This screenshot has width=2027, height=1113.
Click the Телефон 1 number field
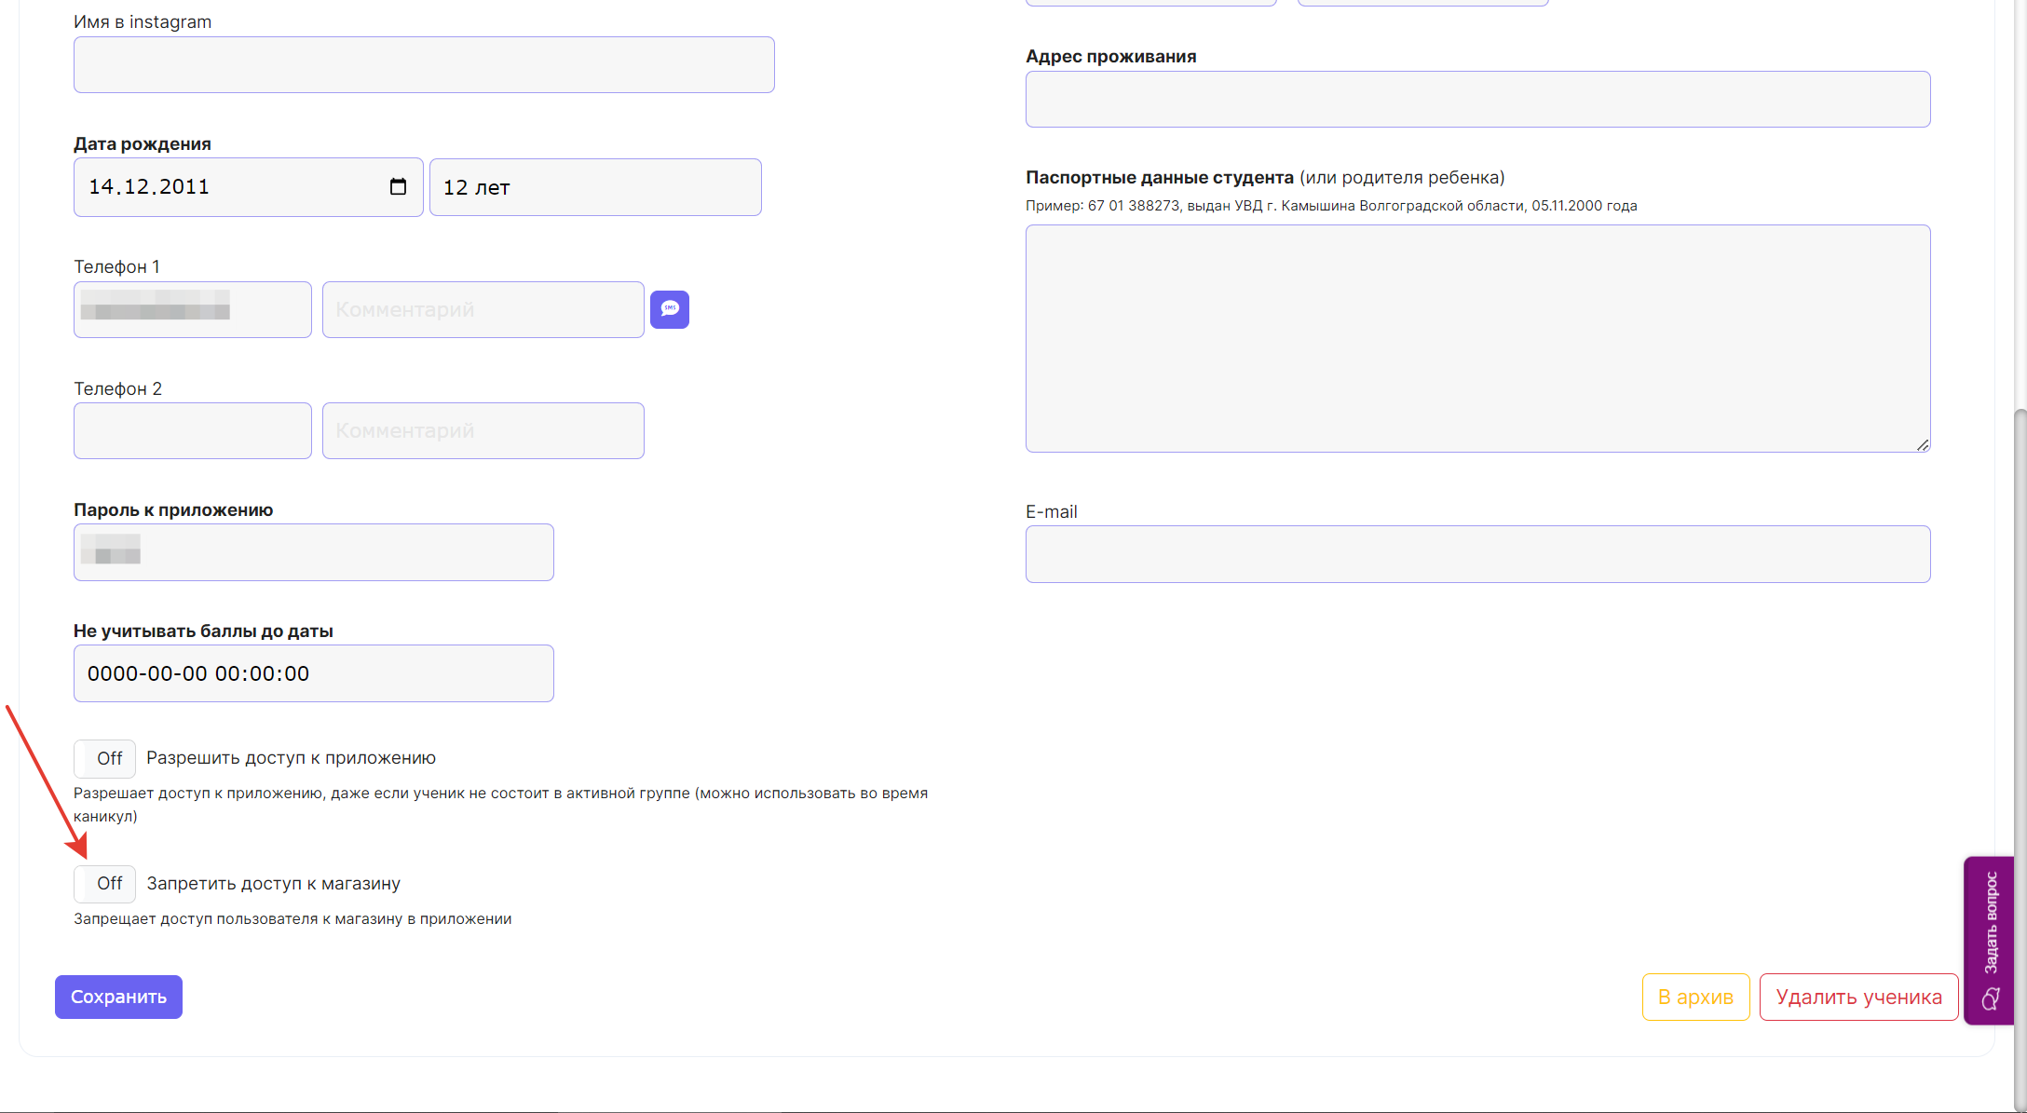click(193, 309)
